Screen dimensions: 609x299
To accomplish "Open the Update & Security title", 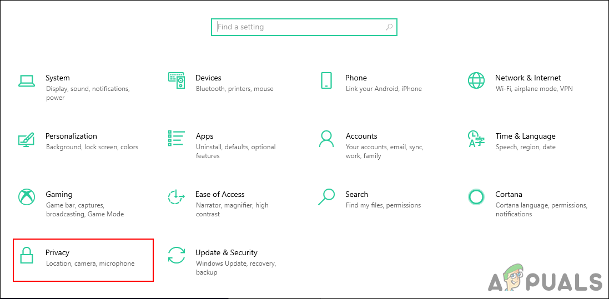I will (226, 253).
